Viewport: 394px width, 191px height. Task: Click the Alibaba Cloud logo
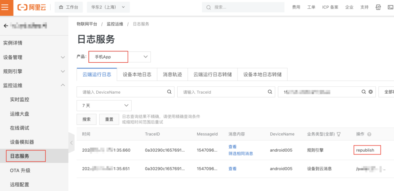32,7
